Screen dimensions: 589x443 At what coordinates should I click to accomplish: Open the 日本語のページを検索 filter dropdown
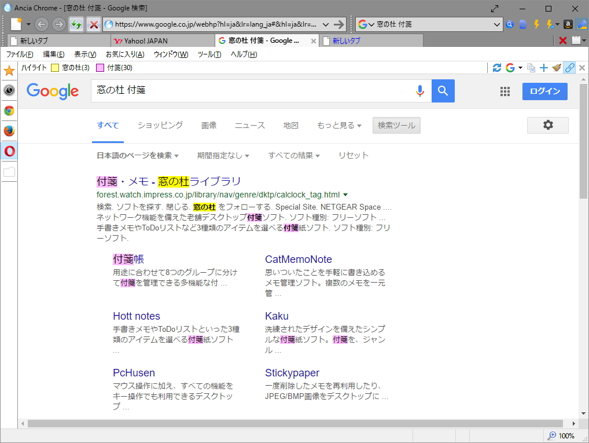point(138,155)
